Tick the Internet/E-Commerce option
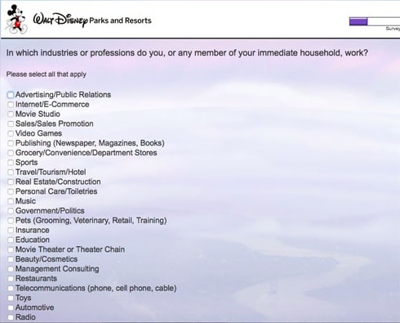400x323 pixels. click(x=11, y=105)
